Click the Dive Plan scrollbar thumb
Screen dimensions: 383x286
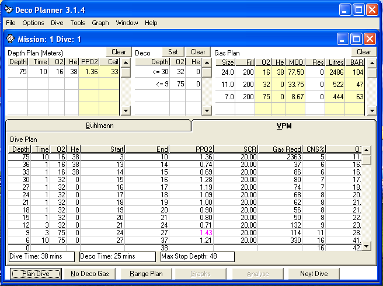(x=367, y=160)
